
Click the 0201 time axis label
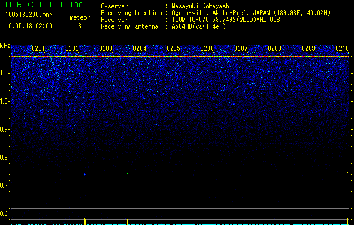click(x=38, y=48)
